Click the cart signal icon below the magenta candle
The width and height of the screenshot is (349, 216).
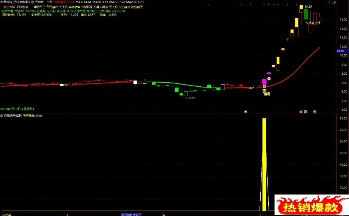click(x=264, y=91)
